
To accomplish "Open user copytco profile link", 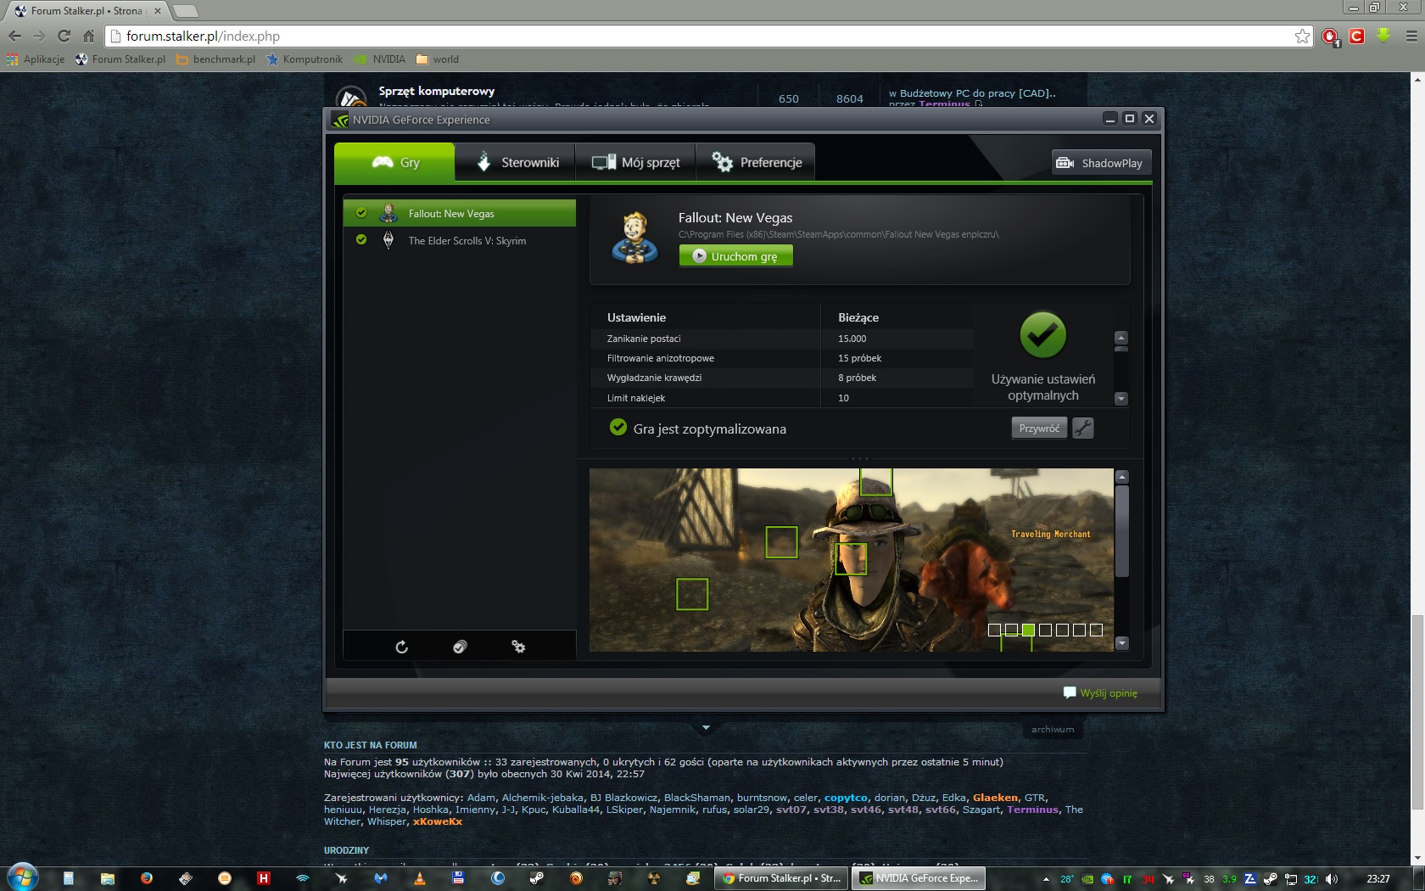I will coord(846,798).
